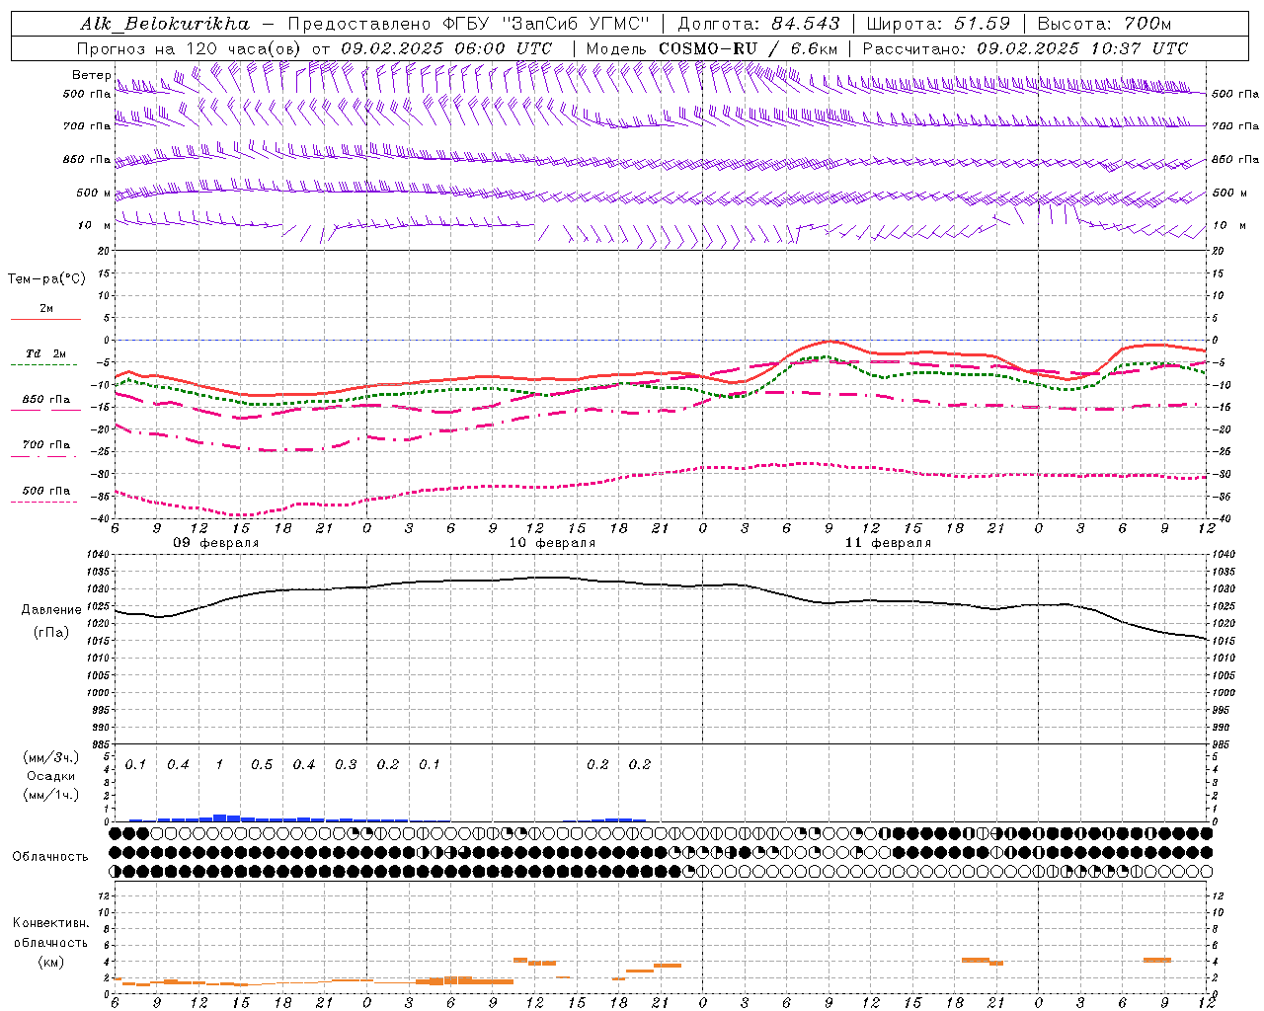Viewport: 1264px width, 1011px height.
Task: Select the Облачность cloud cover label
Action: (x=49, y=856)
